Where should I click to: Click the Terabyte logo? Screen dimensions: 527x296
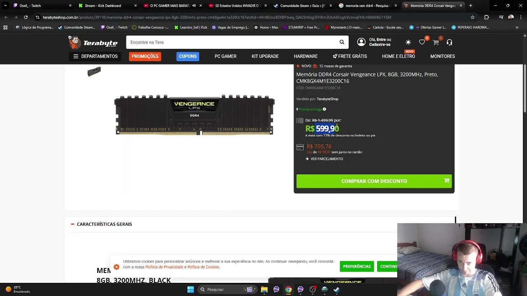93,42
